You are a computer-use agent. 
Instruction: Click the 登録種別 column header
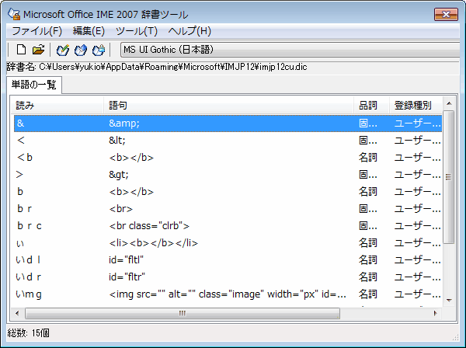pos(415,105)
